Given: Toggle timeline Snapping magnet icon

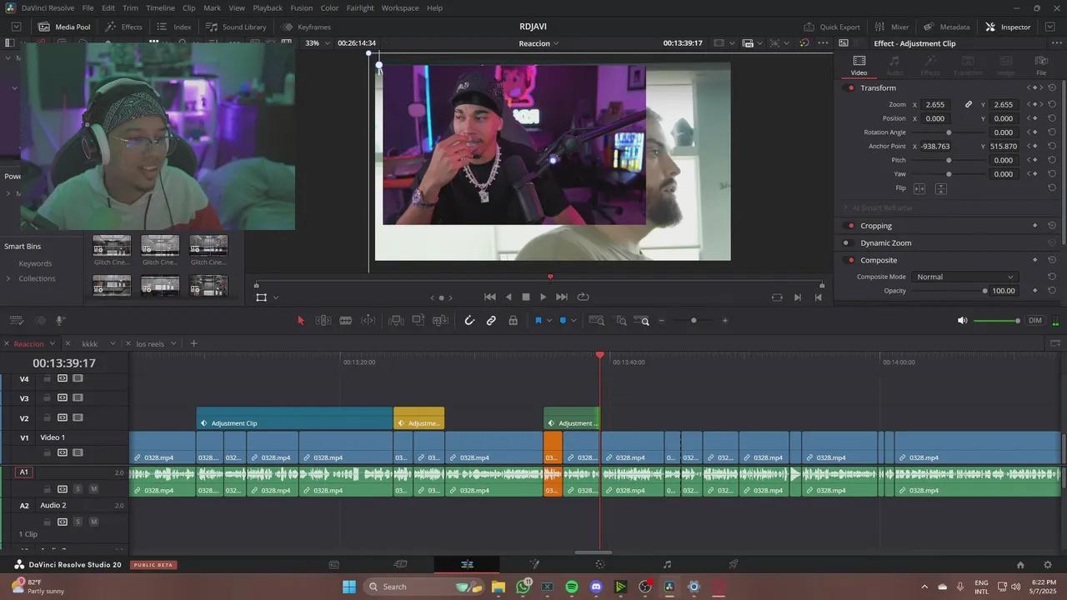Looking at the screenshot, I should point(469,321).
